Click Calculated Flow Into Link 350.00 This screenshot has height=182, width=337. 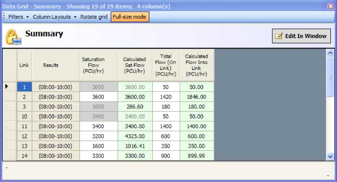coord(197,146)
